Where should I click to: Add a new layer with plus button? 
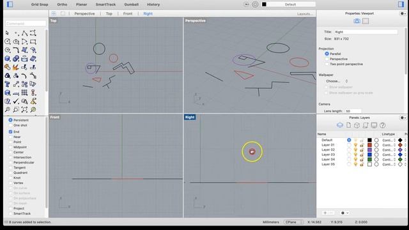click(325, 213)
